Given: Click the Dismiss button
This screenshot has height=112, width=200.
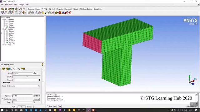Looking at the screenshot, I should 30,107.
